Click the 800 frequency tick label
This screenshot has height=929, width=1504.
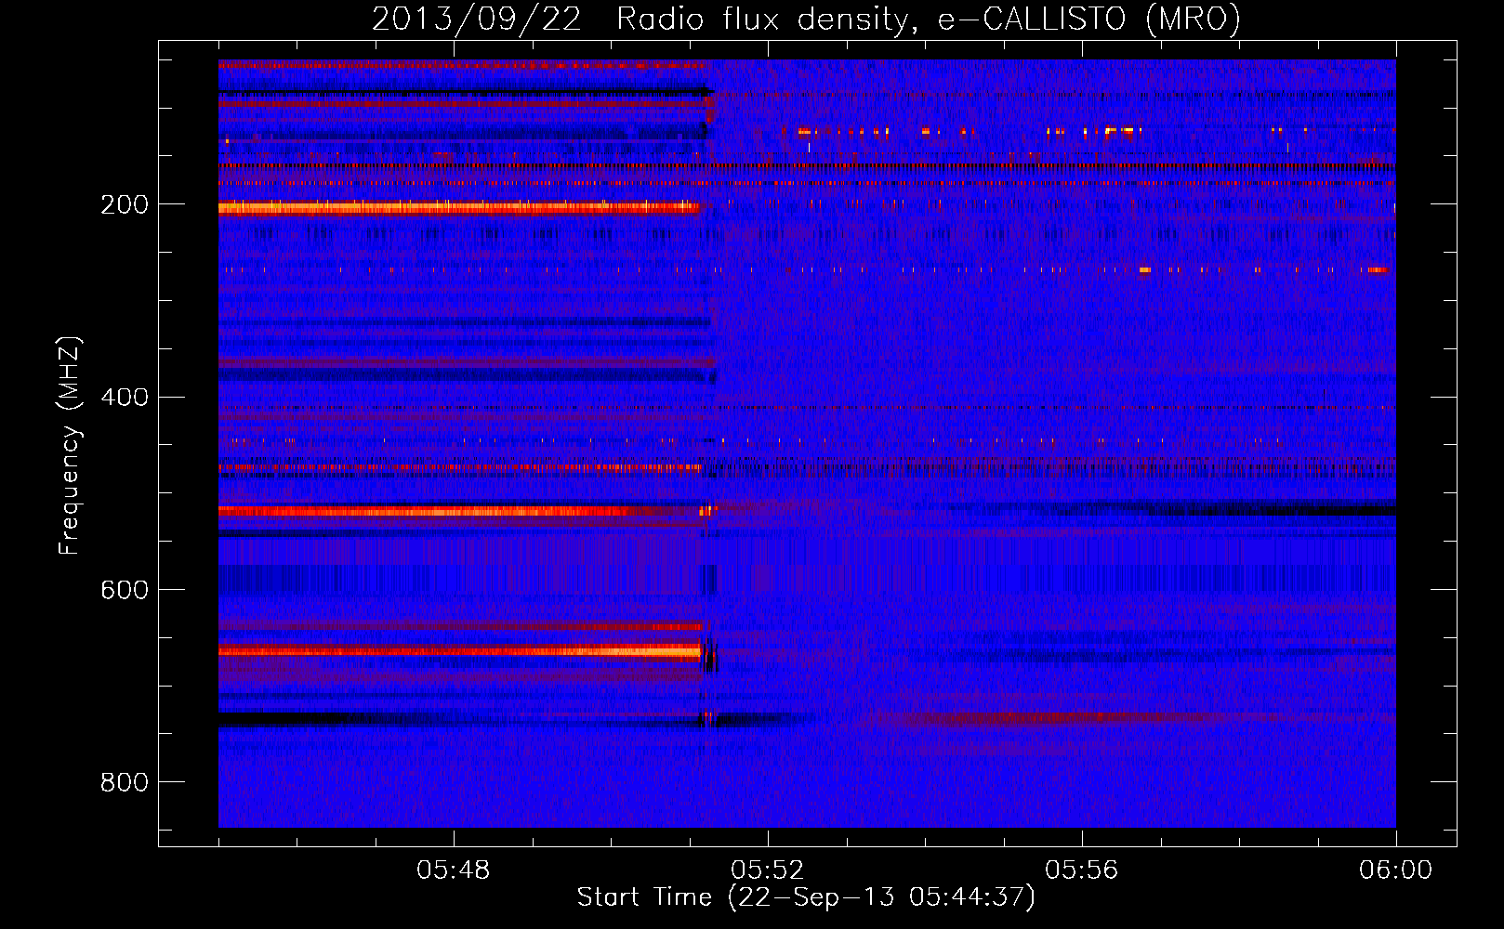pos(125,782)
